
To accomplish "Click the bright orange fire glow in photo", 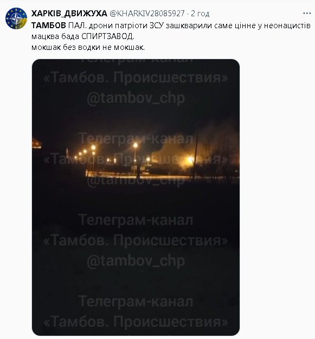I will pyautogui.click(x=190, y=160).
